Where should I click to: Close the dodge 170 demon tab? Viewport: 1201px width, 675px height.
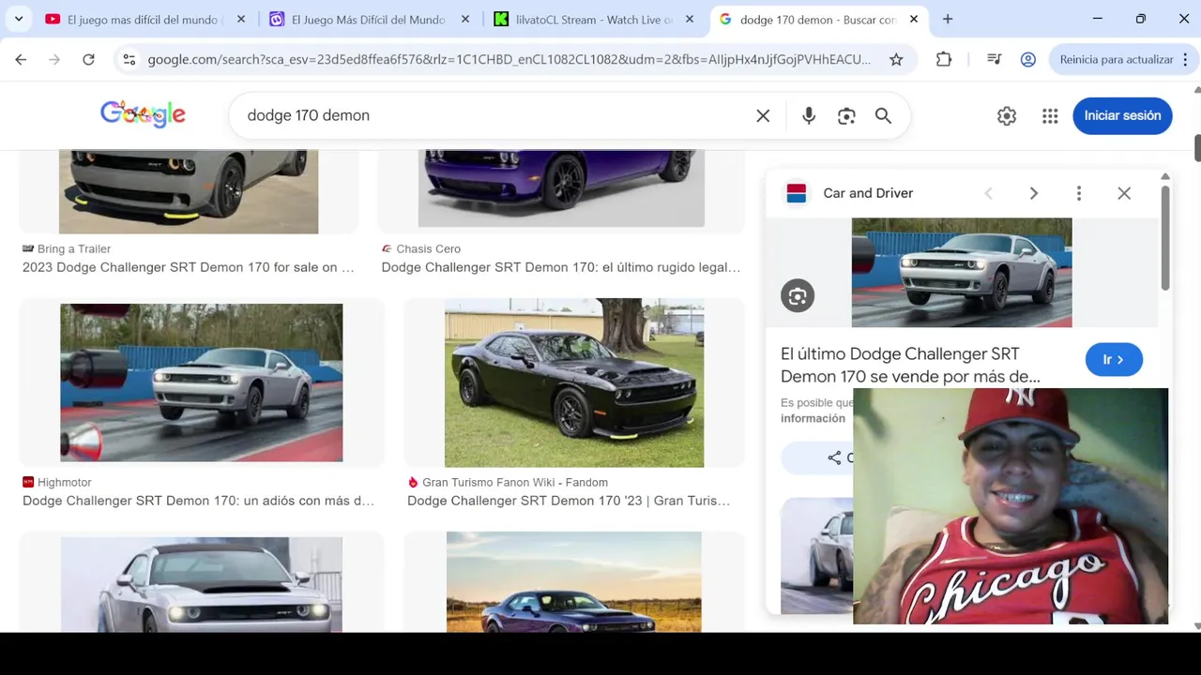point(914,19)
